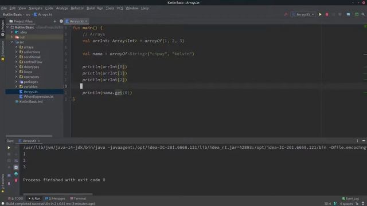Open Project Structure icon in top toolbar
The height and width of the screenshot is (206, 367).
348,14
